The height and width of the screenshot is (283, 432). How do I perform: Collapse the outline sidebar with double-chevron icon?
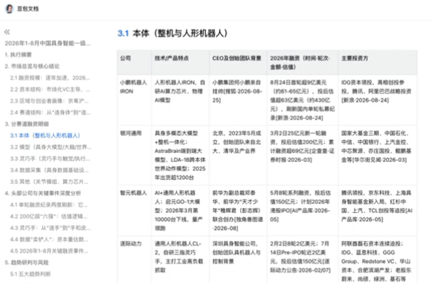(x=7, y=32)
